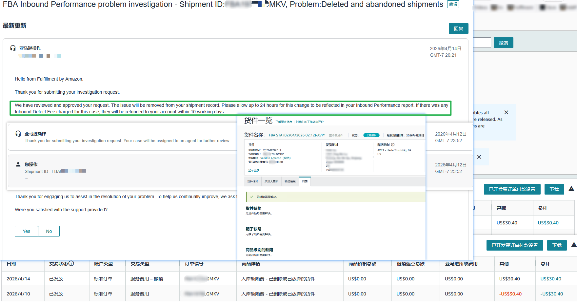Answer No to the satisfaction question
The height and width of the screenshot is (302, 577).
(x=49, y=231)
